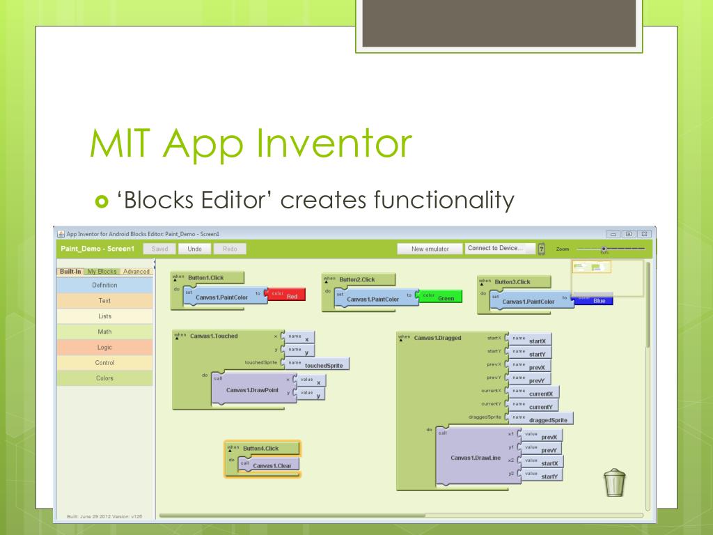
Task: Click the Built: June 29 2012 version text
Action: tap(104, 516)
